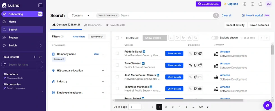Switch to the Favorites (0) tab
Screen dimensions: 275x111
point(115,25)
